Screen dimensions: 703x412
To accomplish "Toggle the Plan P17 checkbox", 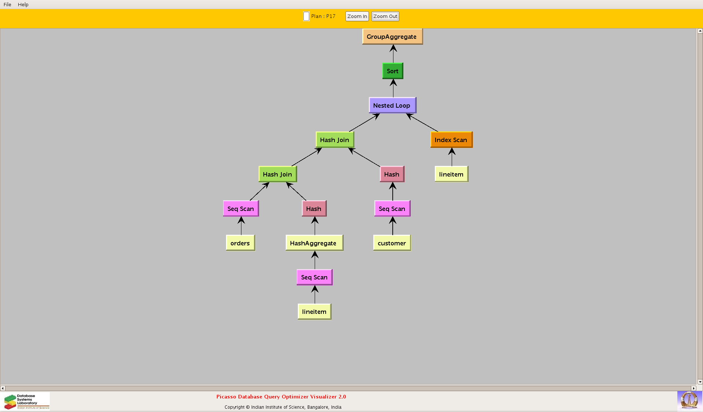I will [306, 16].
